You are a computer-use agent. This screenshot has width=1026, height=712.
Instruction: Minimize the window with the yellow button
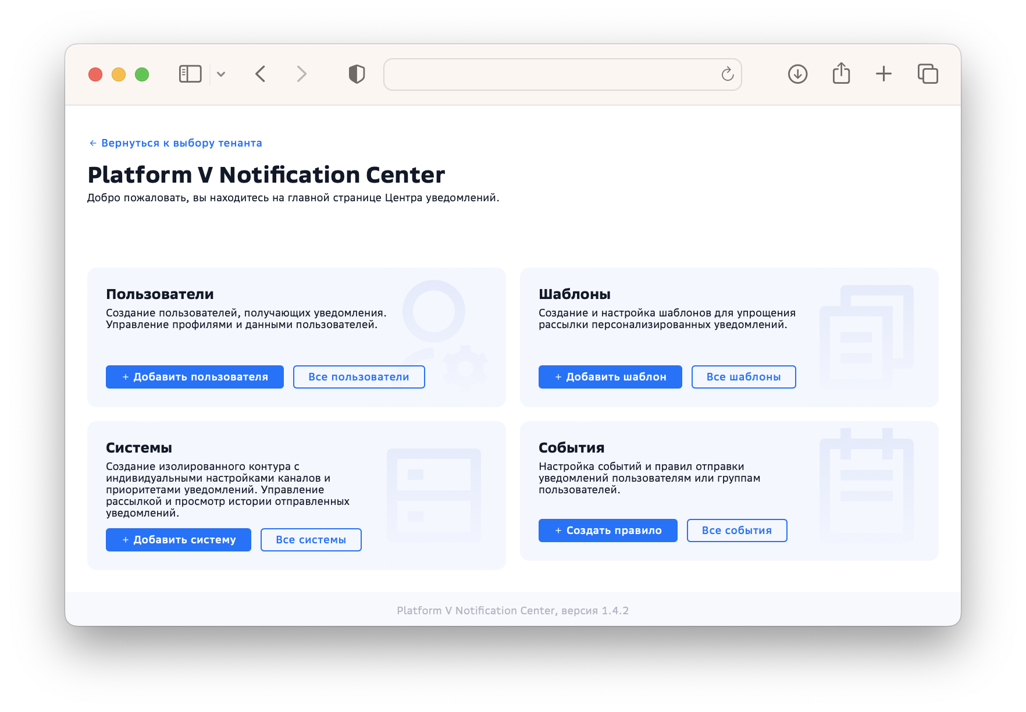click(119, 74)
